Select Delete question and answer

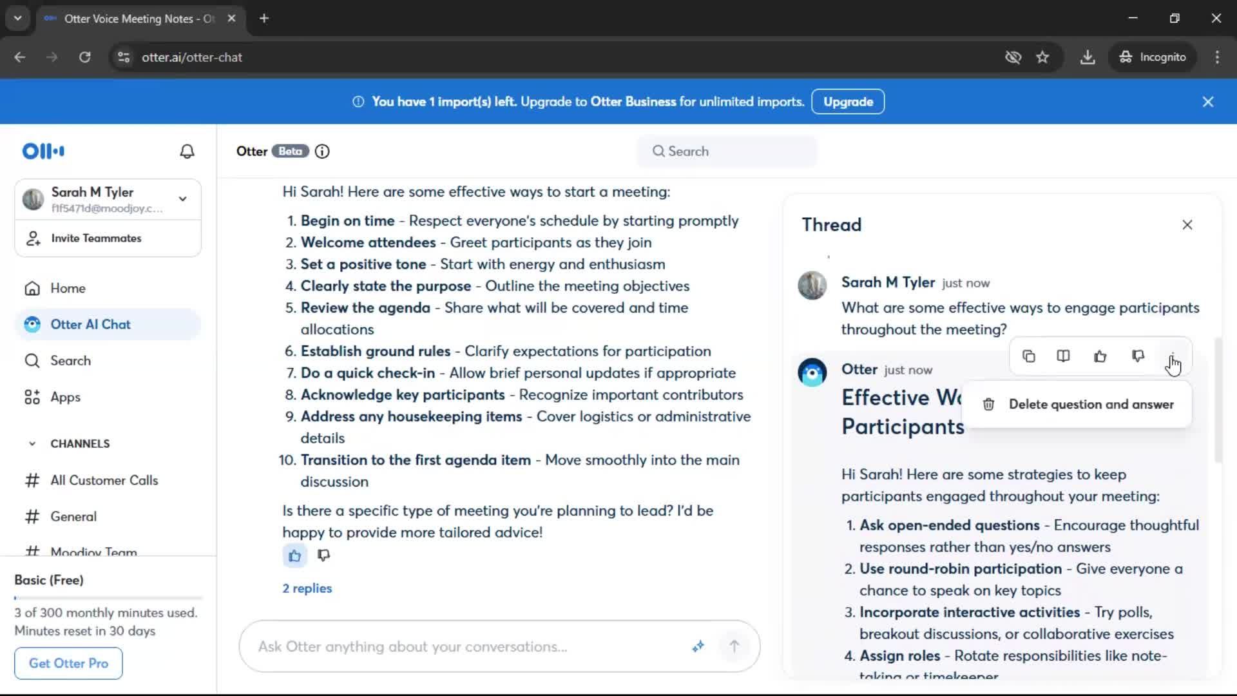(1077, 404)
